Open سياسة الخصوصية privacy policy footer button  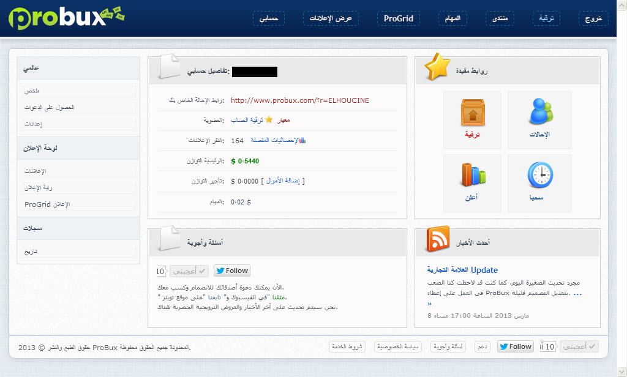(397, 346)
